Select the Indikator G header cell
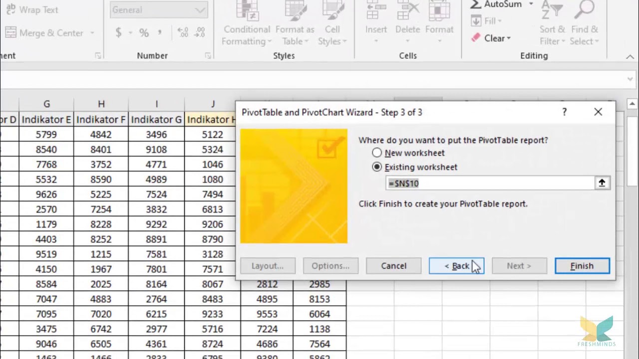The width and height of the screenshot is (639, 359). coord(156,119)
